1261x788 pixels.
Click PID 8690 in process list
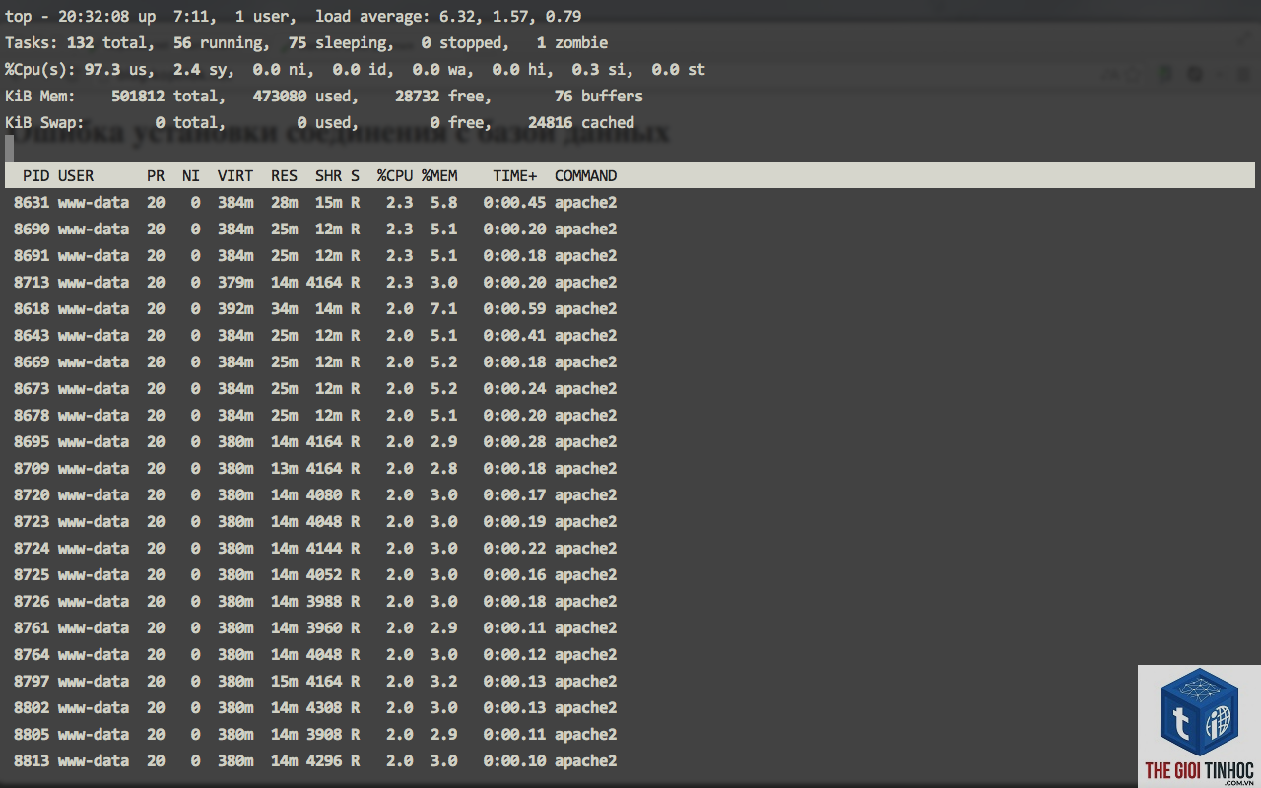[32, 229]
